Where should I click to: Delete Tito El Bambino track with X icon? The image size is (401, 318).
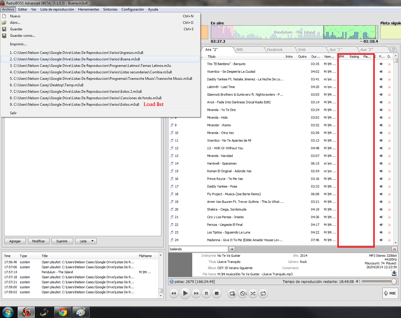point(389,64)
